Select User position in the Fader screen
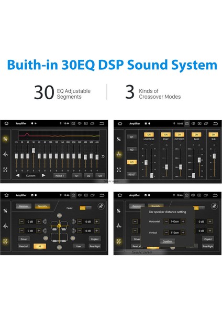This screenshot has height=315, width=222. click(79, 246)
